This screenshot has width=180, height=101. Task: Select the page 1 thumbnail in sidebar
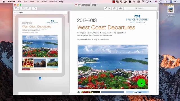click(40, 45)
